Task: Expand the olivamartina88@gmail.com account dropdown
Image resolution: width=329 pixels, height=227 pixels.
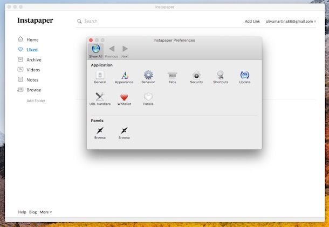Action: [291, 21]
